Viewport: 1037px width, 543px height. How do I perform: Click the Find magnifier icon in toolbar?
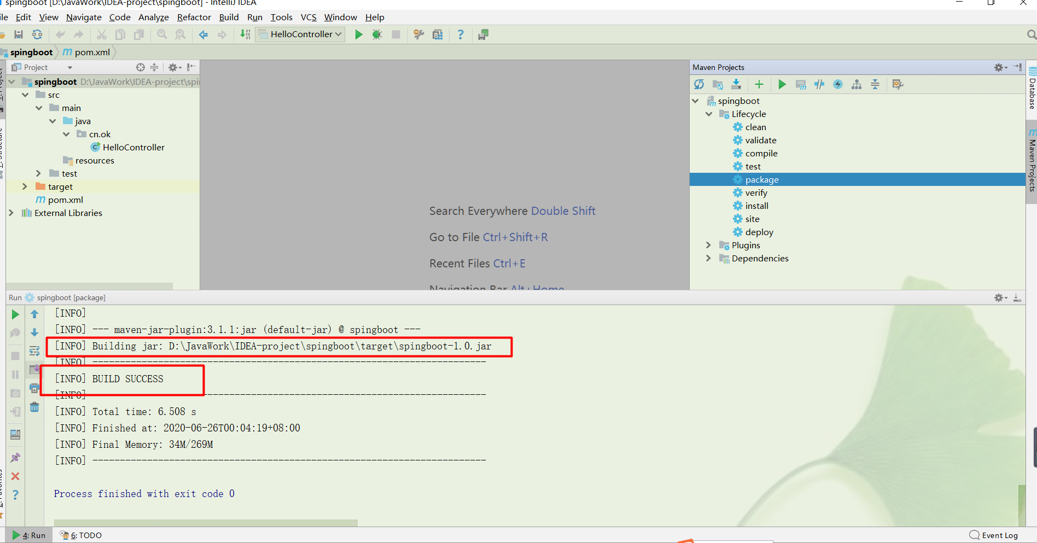[162, 34]
